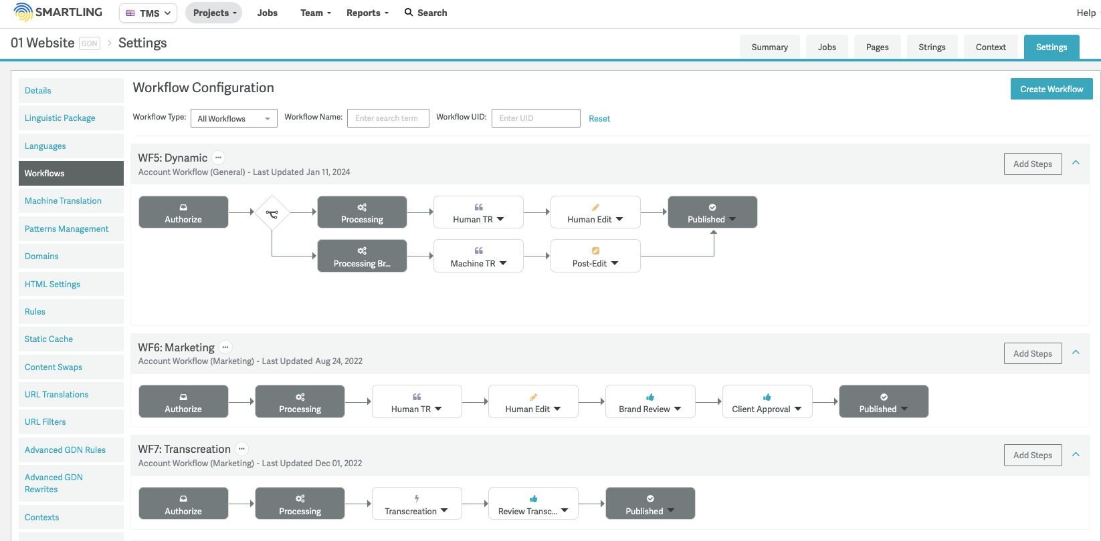Image resolution: width=1101 pixels, height=541 pixels.
Task: Open the Workflow Type dropdown
Action: [x=233, y=118]
